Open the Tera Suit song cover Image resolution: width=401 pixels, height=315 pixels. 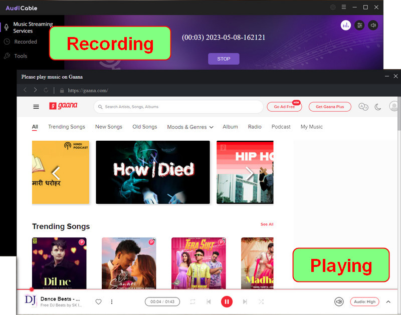(x=198, y=263)
